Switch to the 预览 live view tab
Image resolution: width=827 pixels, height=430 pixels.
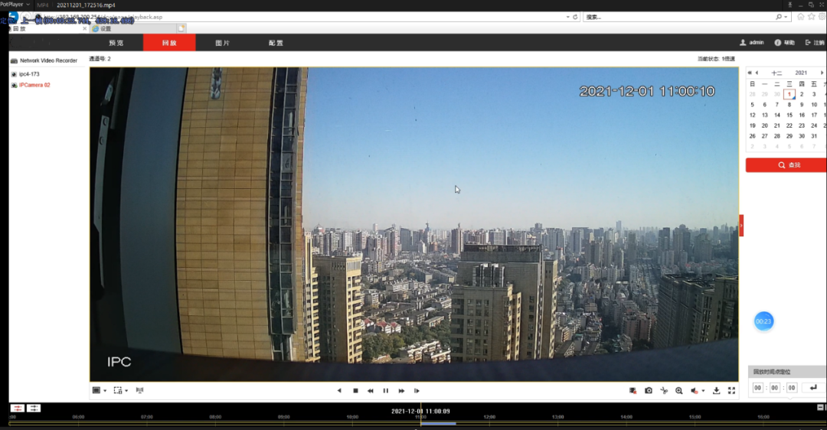(x=116, y=43)
